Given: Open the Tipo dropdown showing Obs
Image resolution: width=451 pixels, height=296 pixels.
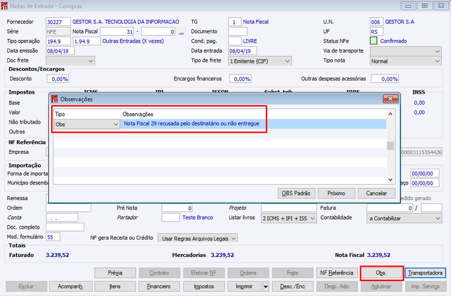Looking at the screenshot, I should [87, 124].
